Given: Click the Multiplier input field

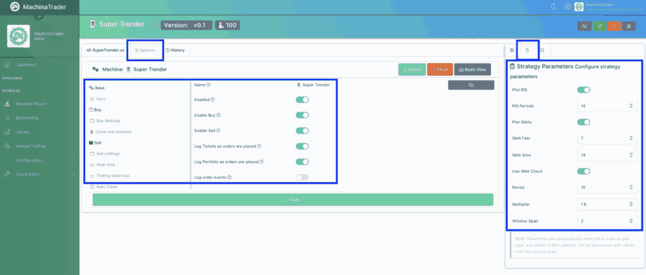Looking at the screenshot, I should click(608, 204).
